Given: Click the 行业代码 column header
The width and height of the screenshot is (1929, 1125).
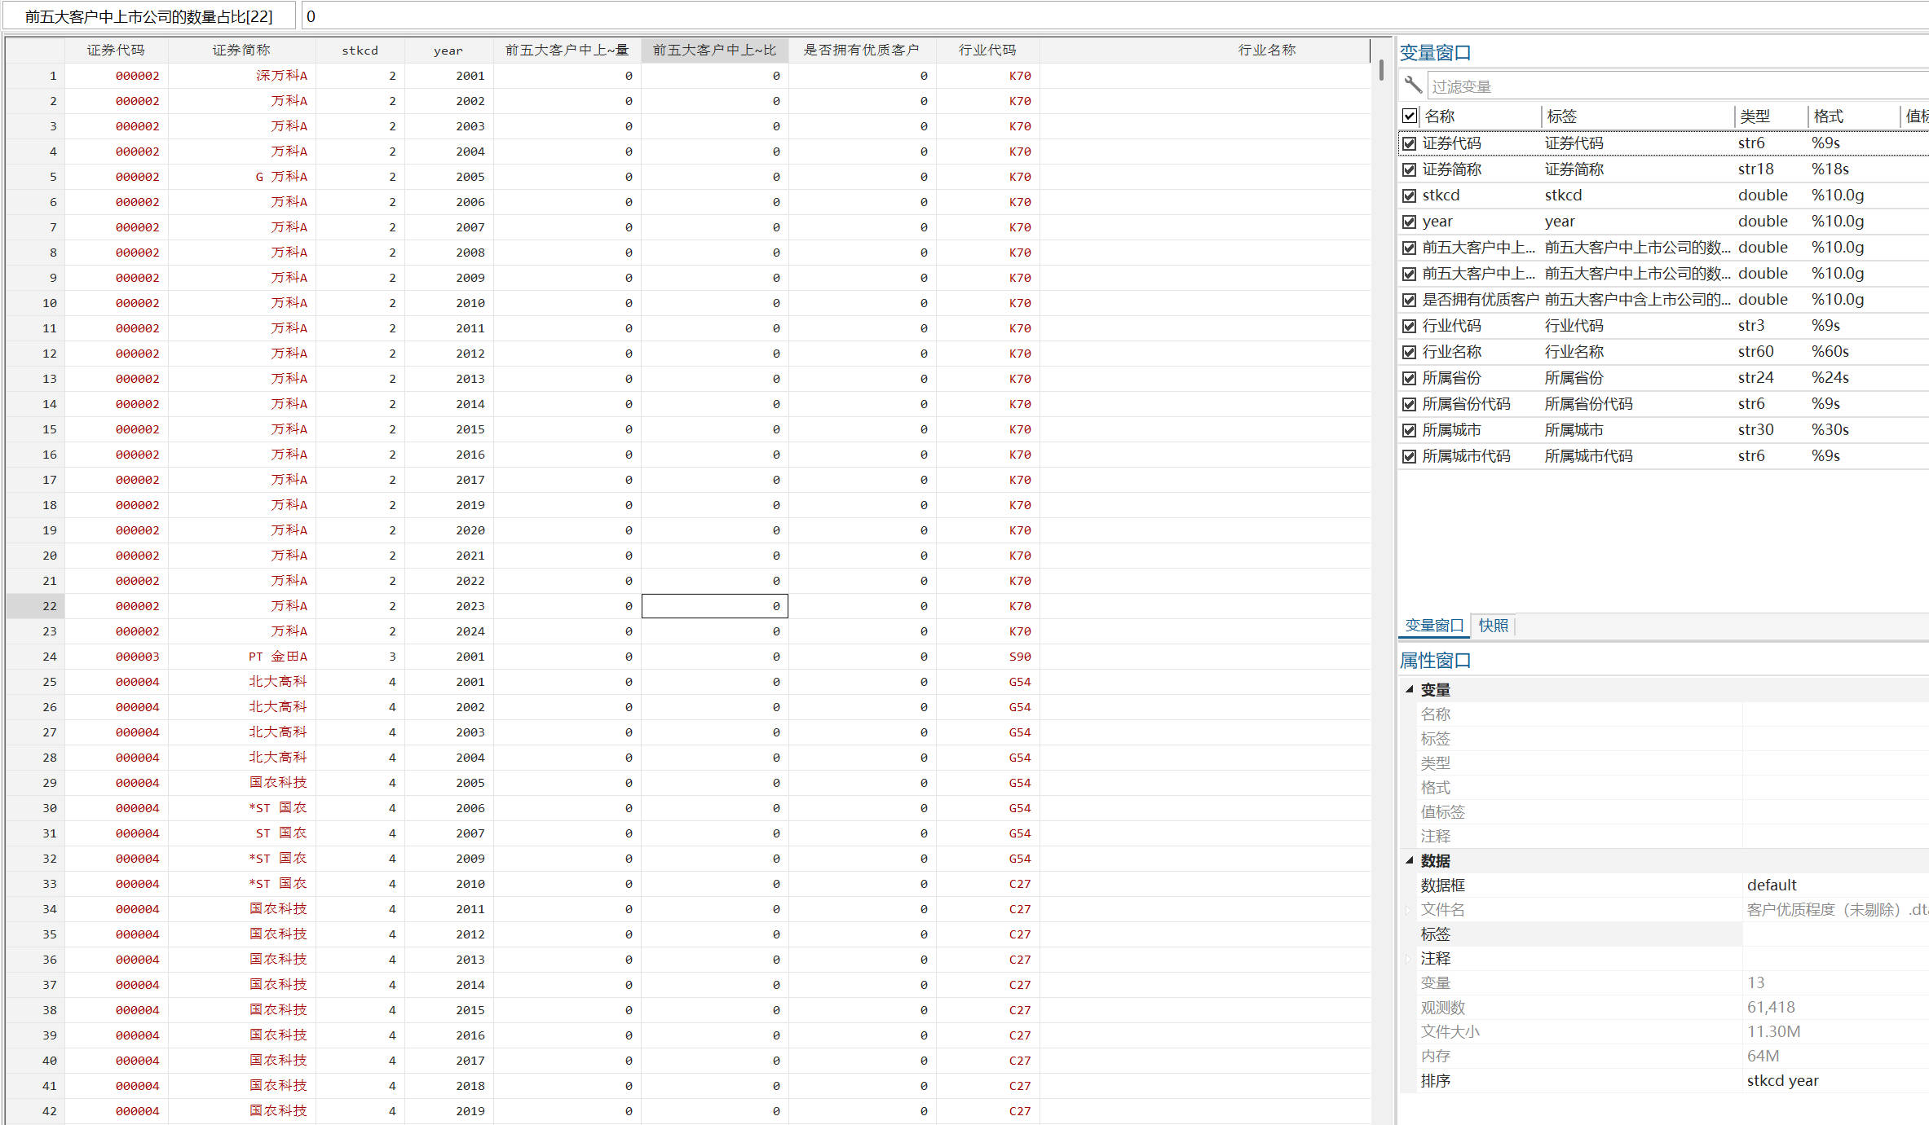Looking at the screenshot, I should point(987,51).
